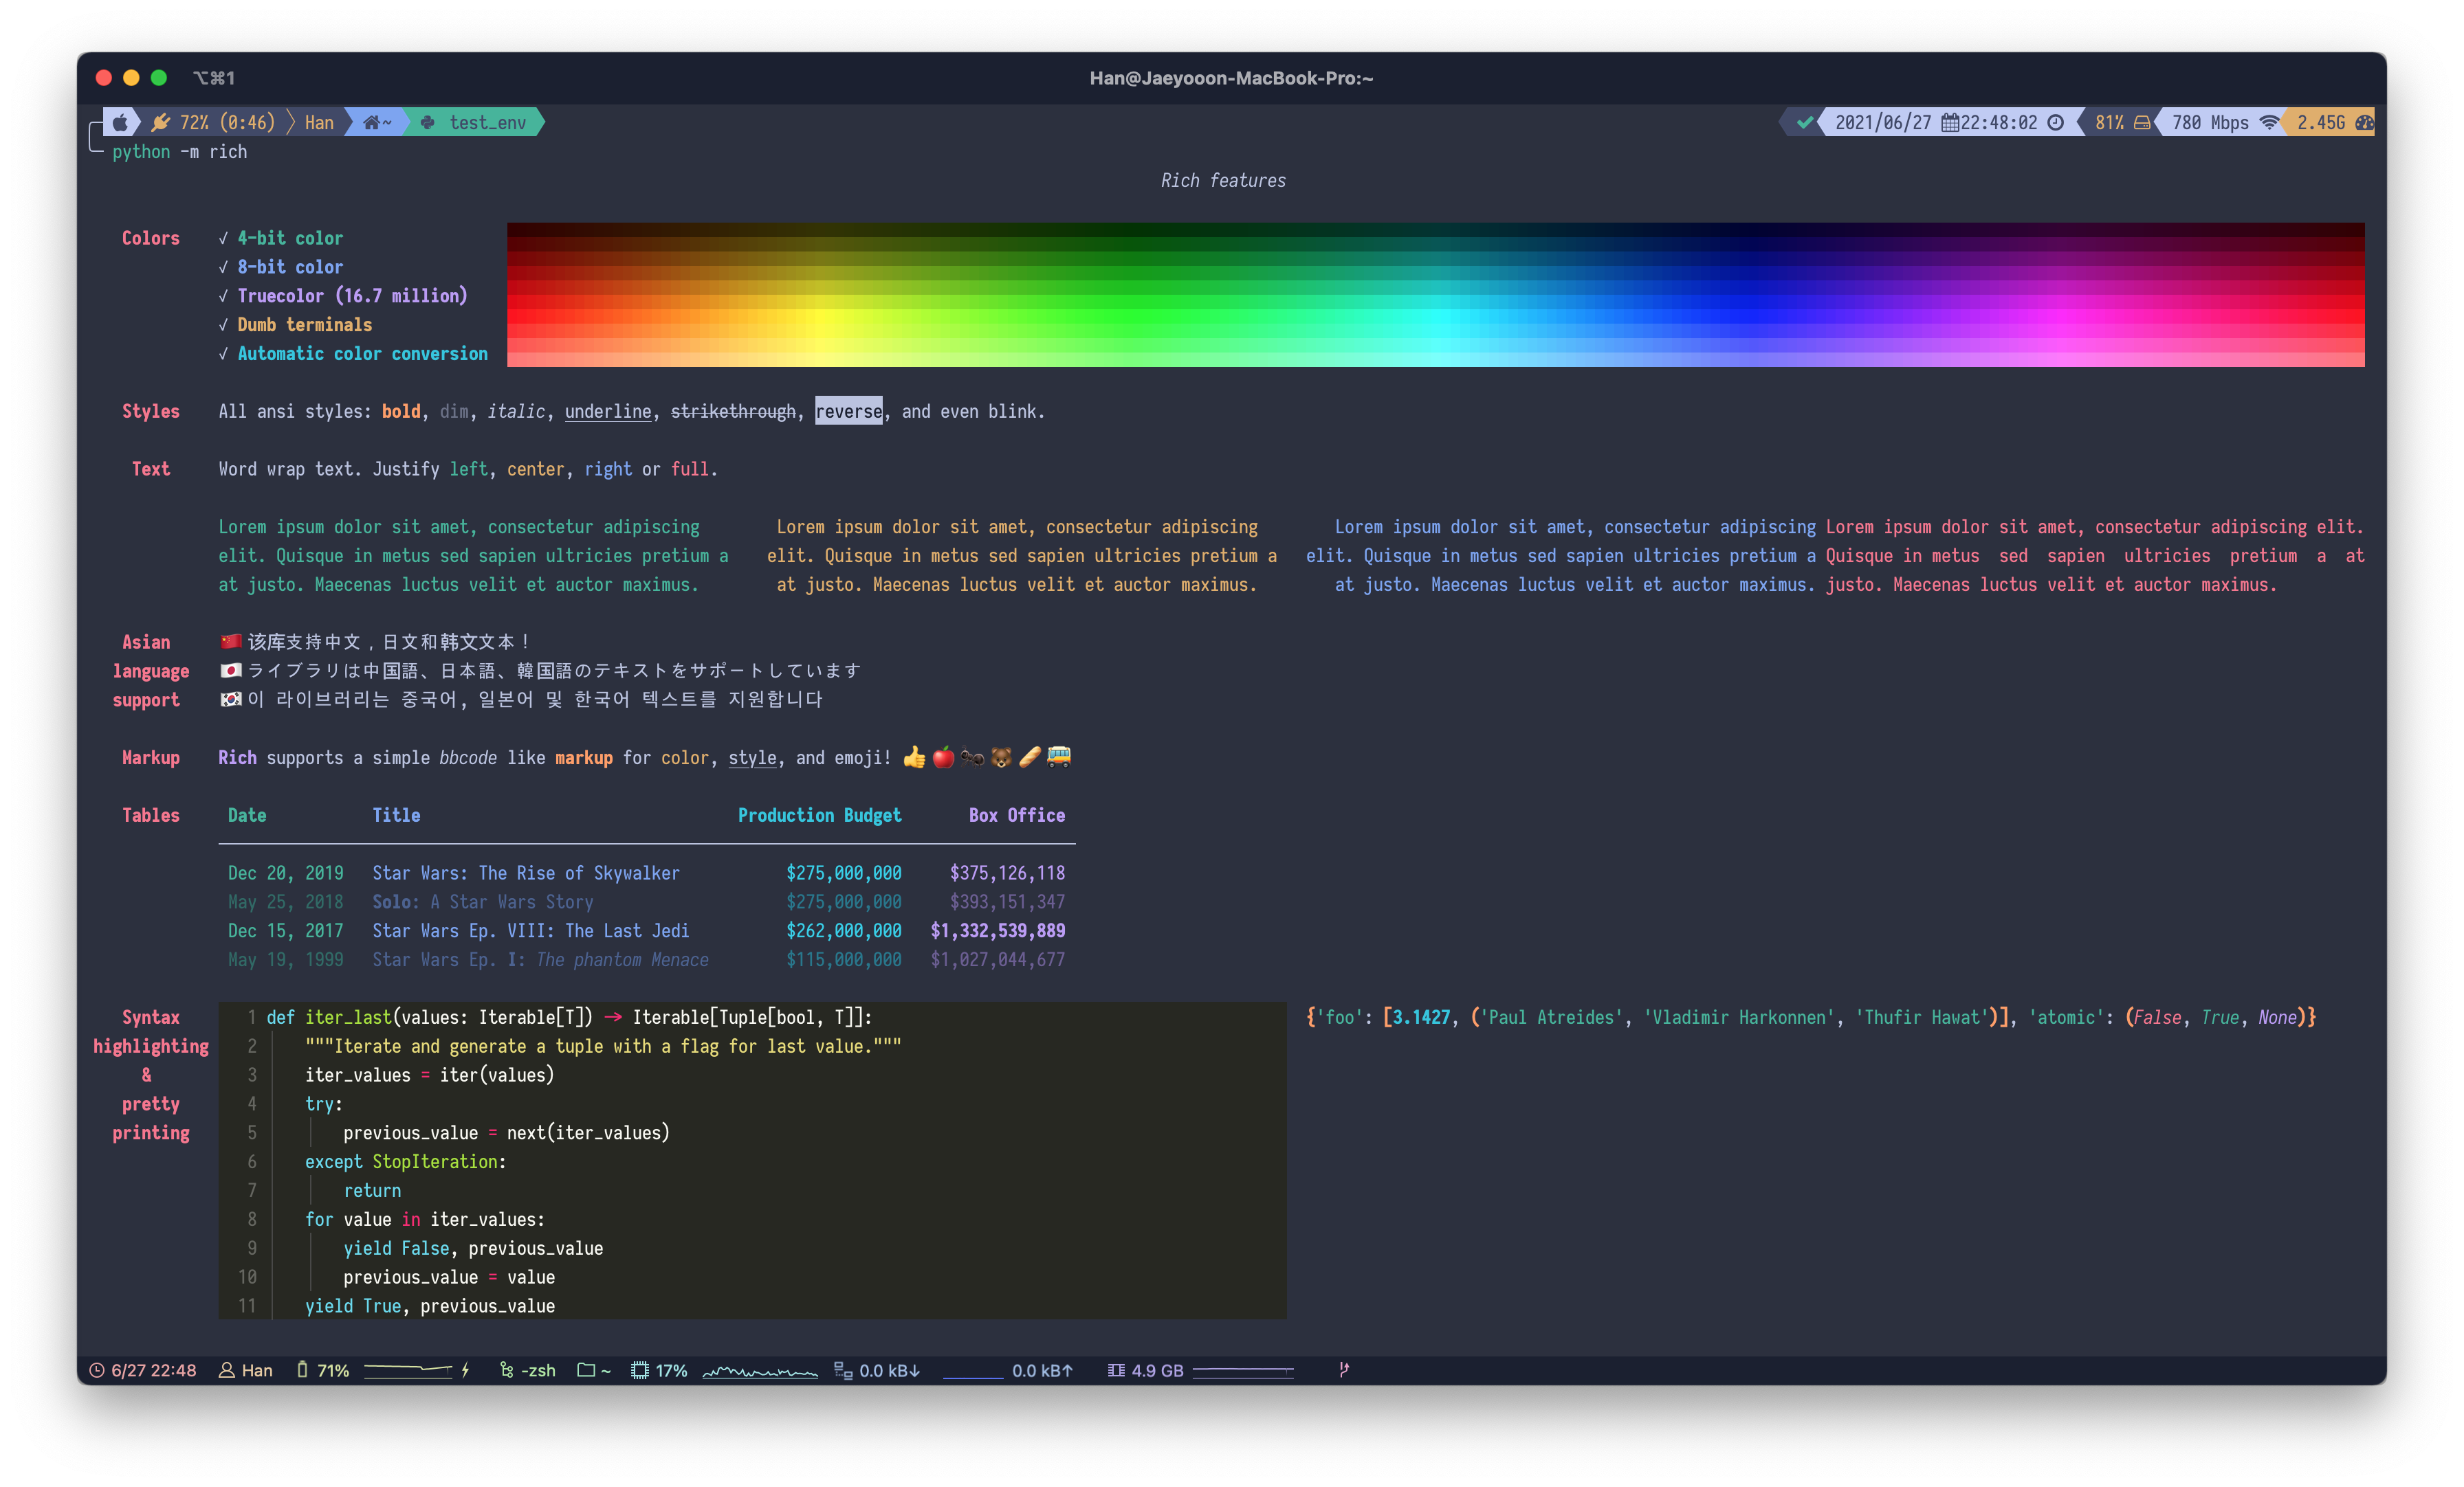Click the Apple logo prompt segment
Screen dimensions: 2464x1487
120,122
